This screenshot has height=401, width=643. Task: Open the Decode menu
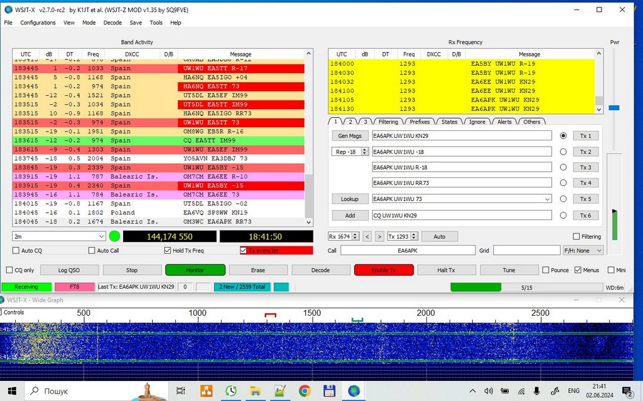112,23
